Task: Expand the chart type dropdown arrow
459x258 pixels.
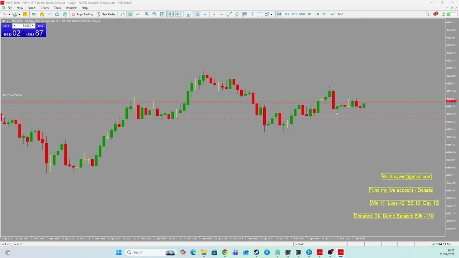Action: [10, 14]
